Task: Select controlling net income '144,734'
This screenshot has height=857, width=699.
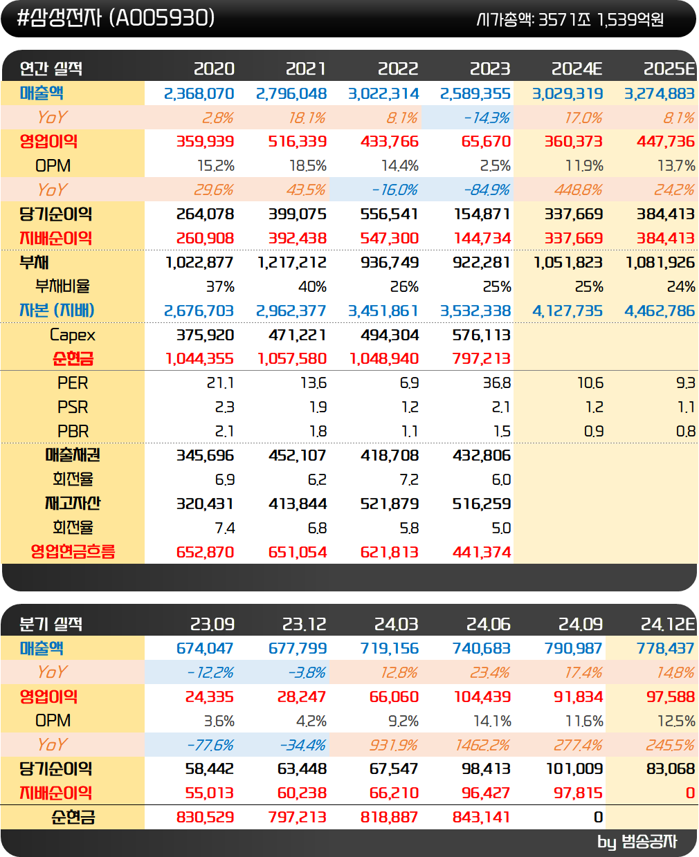Action: click(x=482, y=239)
